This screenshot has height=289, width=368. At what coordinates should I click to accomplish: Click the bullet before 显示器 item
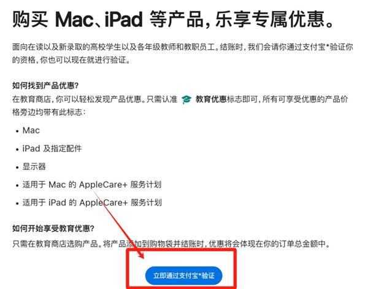tap(17, 168)
